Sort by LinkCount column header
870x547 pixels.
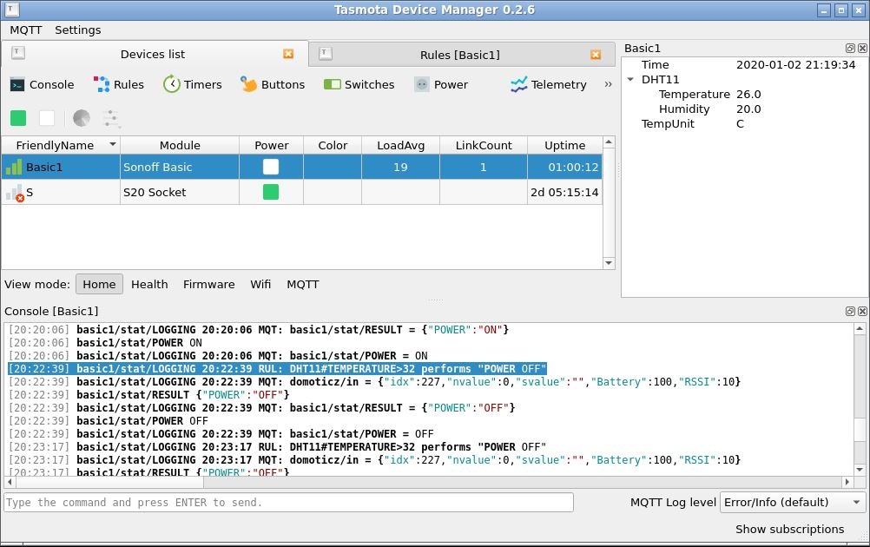click(x=484, y=145)
